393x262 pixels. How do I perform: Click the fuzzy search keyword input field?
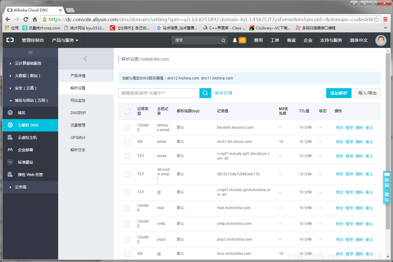pos(159,93)
